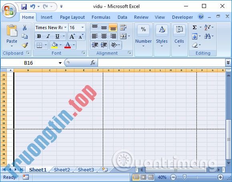The width and height of the screenshot is (232, 182).
Task: Open Font dialog box launcher
Action: pyautogui.click(x=84, y=53)
